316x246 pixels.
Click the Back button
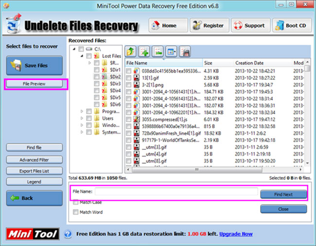35,198
